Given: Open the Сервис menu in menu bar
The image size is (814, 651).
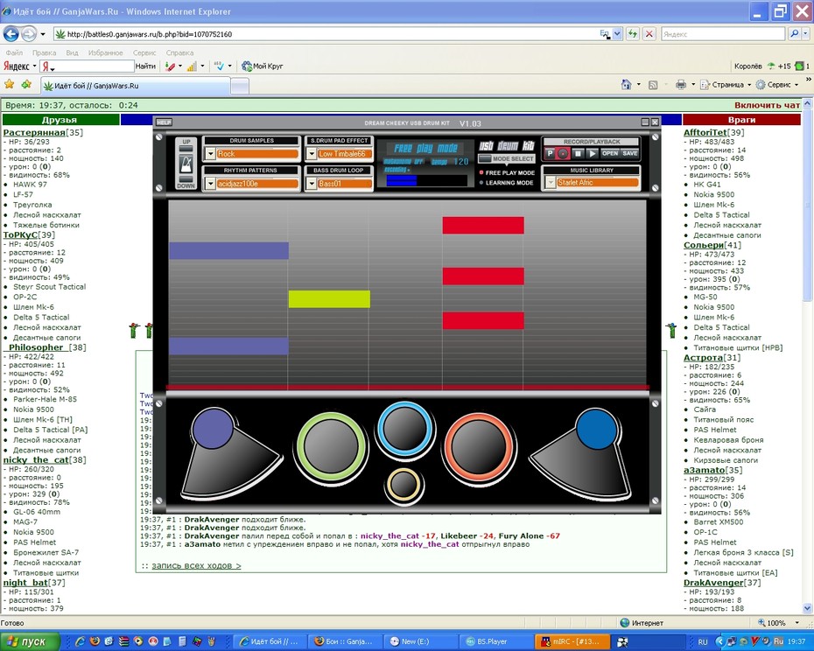Looking at the screenshot, I should click(x=144, y=52).
